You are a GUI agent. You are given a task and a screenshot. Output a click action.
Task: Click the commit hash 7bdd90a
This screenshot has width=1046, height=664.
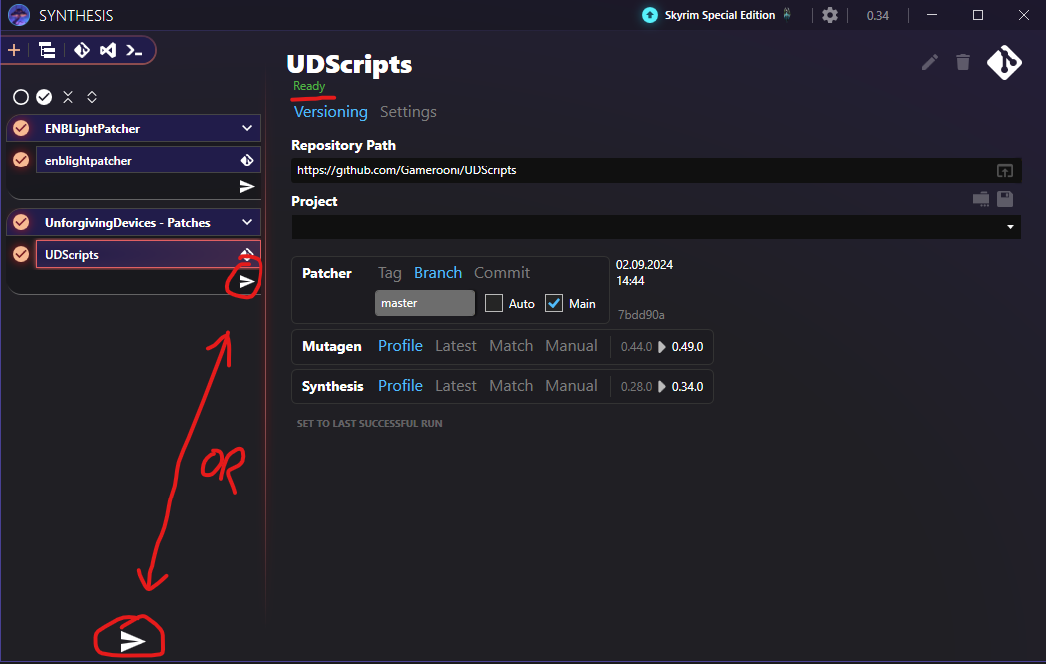(641, 315)
